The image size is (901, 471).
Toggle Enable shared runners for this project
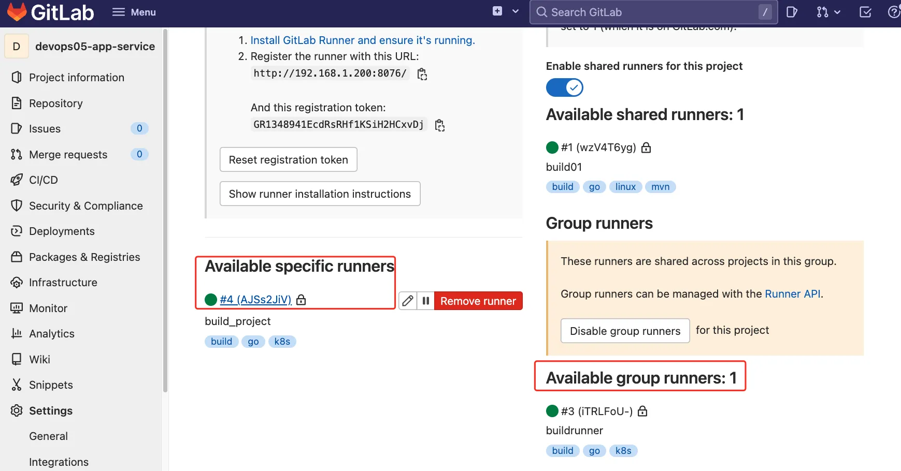tap(565, 87)
